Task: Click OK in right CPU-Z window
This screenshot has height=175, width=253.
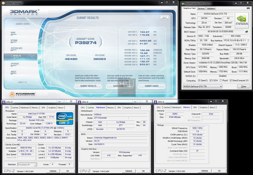Action: [219, 171]
